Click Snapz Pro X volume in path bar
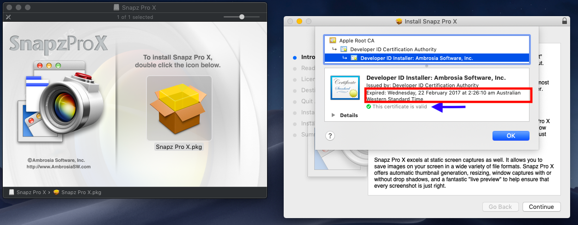 click(x=27, y=192)
